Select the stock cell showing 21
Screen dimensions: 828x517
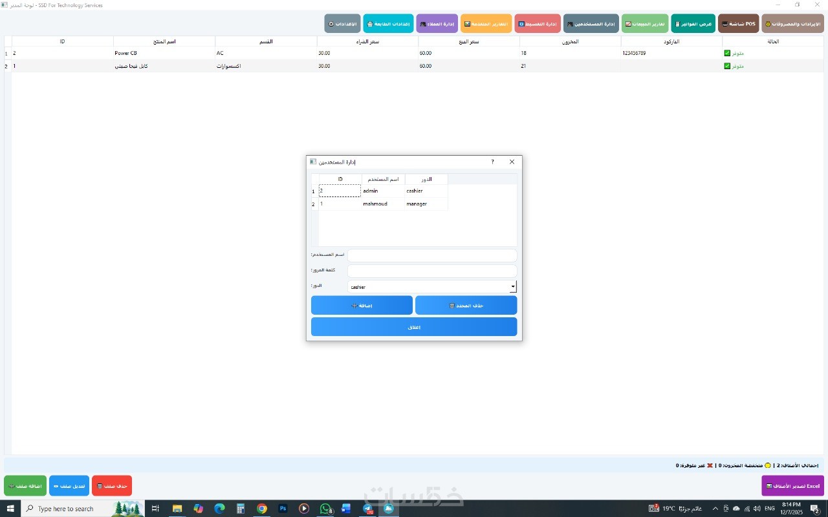point(570,66)
